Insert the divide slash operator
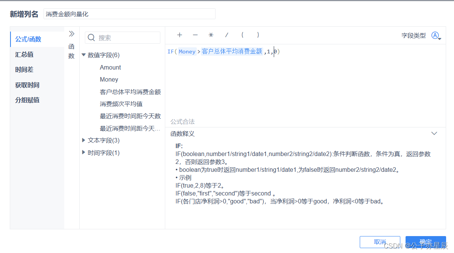The width and height of the screenshot is (454, 253). 226,35
